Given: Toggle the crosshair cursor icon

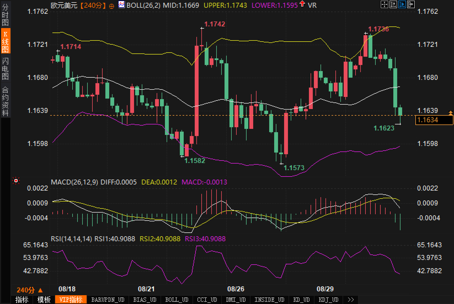Looking at the screenshot, I should click(384, 4).
